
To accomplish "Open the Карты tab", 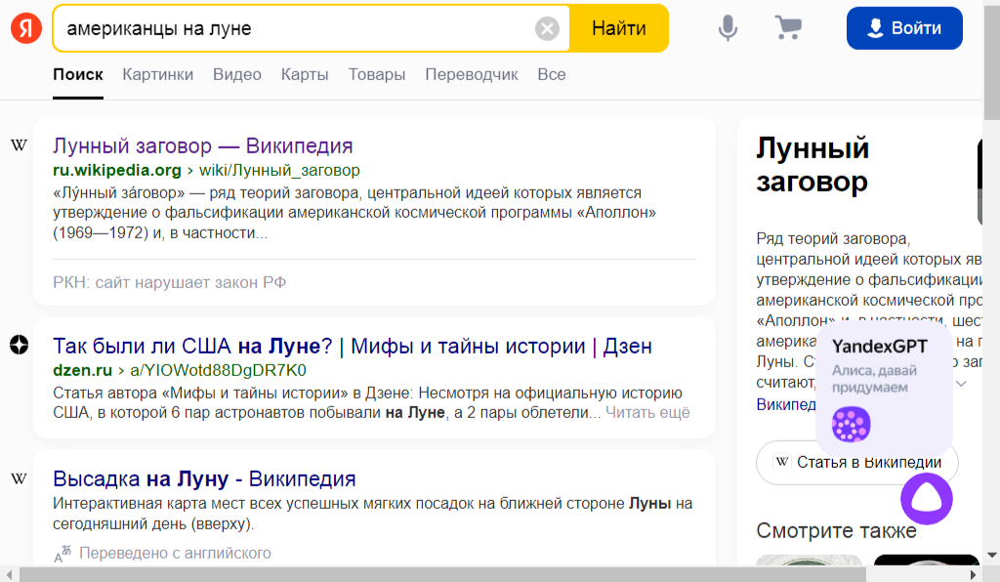I will 305,74.
